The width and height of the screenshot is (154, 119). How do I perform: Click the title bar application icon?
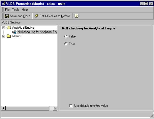[x=4, y=4]
